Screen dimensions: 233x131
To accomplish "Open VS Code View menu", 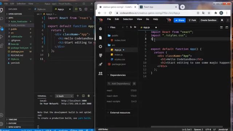I will tap(31, 4).
